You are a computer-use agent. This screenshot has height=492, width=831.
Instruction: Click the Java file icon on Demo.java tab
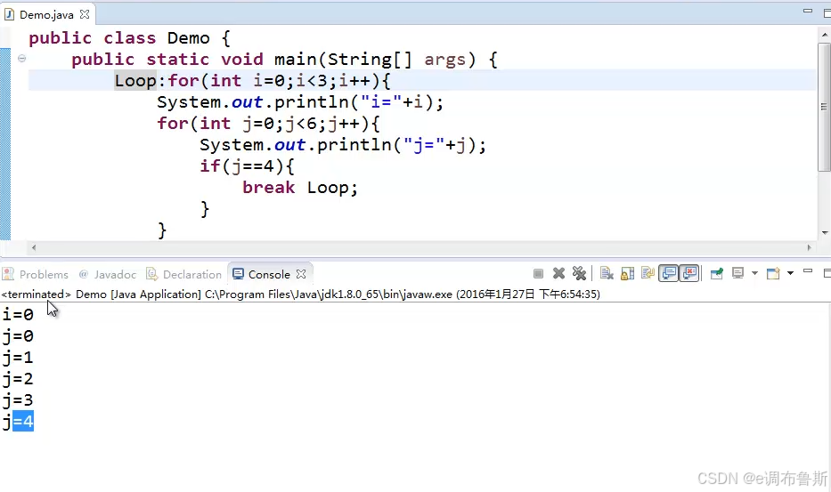pyautogui.click(x=9, y=14)
